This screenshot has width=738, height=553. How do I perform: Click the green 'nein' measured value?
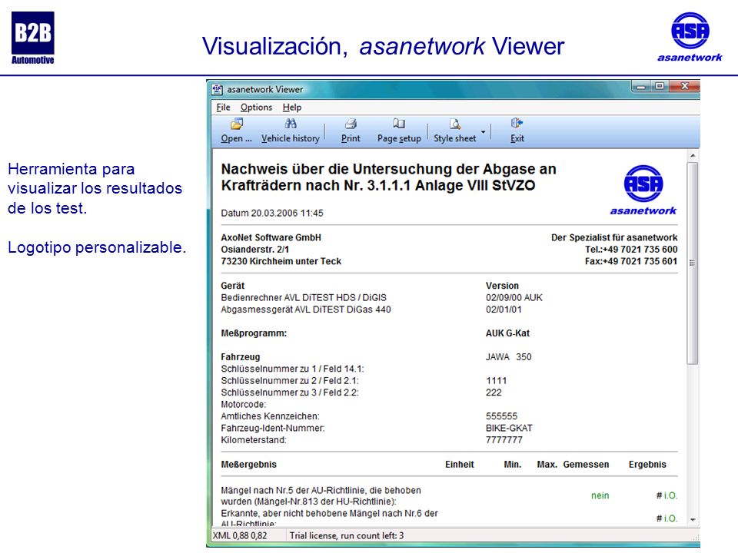(x=600, y=495)
